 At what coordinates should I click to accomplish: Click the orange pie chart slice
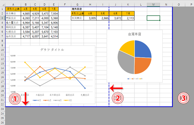[142, 65]
